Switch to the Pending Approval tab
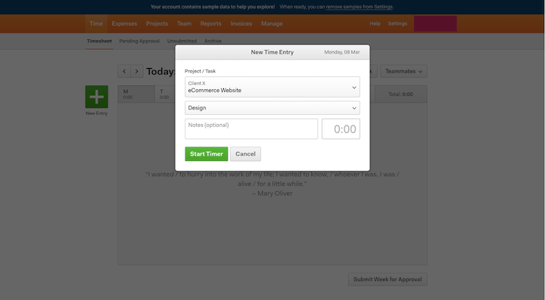The width and height of the screenshot is (545, 300). (x=139, y=41)
